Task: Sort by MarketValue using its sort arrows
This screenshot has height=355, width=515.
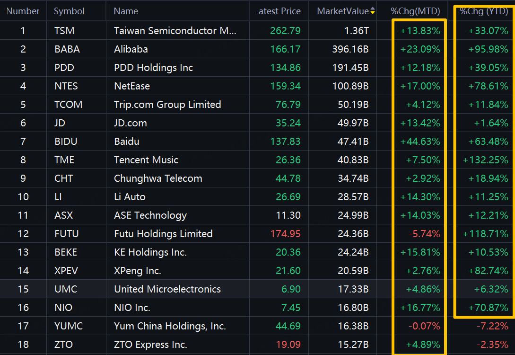Action: tap(373, 11)
